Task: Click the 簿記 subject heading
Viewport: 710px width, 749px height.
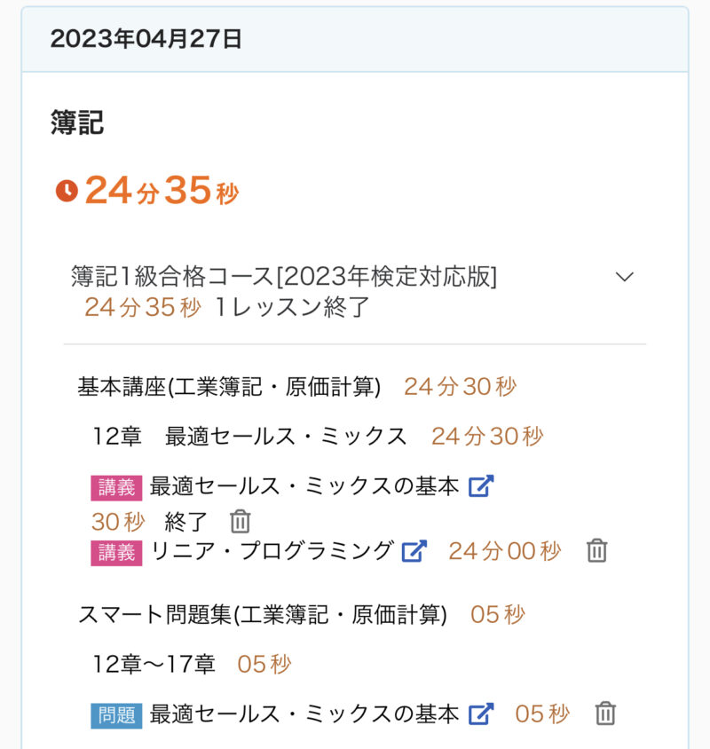Action: pyautogui.click(x=77, y=123)
